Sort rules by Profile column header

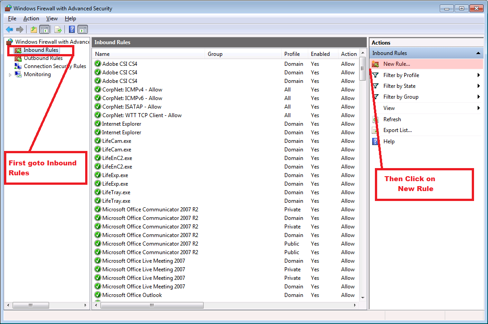click(x=294, y=54)
